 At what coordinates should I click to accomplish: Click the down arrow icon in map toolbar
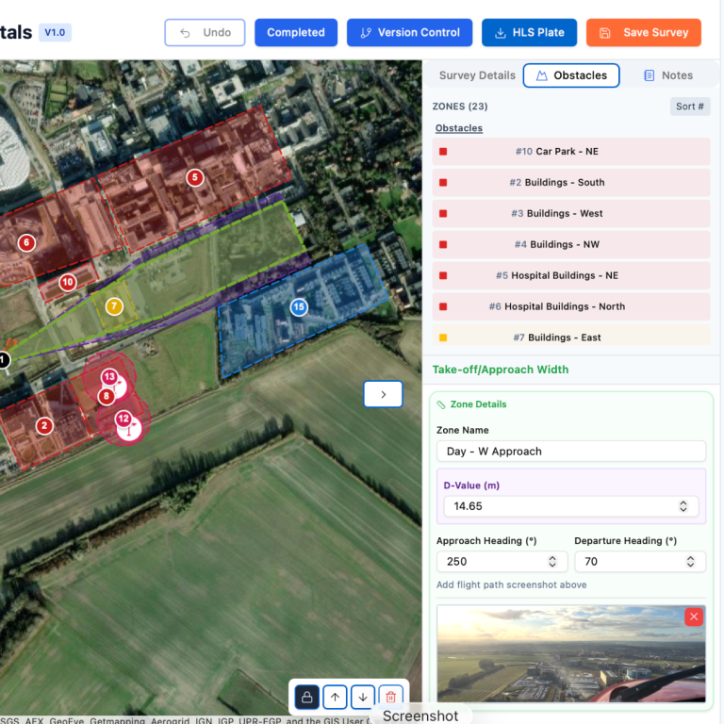(363, 697)
